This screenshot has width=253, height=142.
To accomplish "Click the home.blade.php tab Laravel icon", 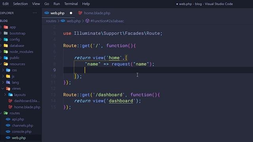I will [80, 13].
